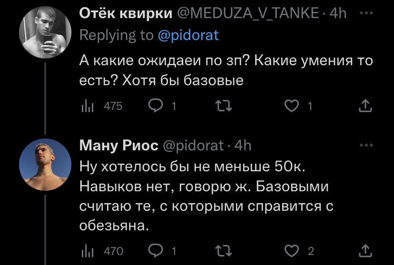Reply to Ману Риос's tweet
This screenshot has width=394, height=265.
[x=156, y=251]
